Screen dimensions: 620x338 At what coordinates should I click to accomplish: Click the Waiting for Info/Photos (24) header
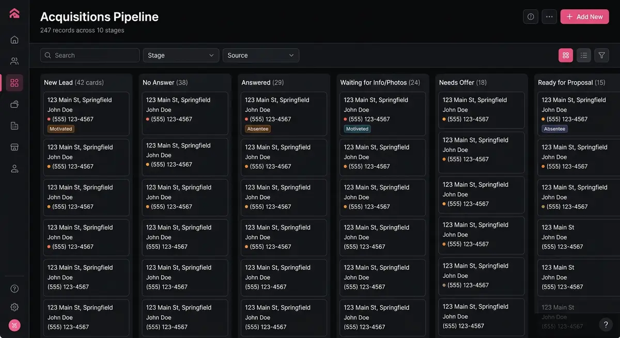click(x=380, y=83)
